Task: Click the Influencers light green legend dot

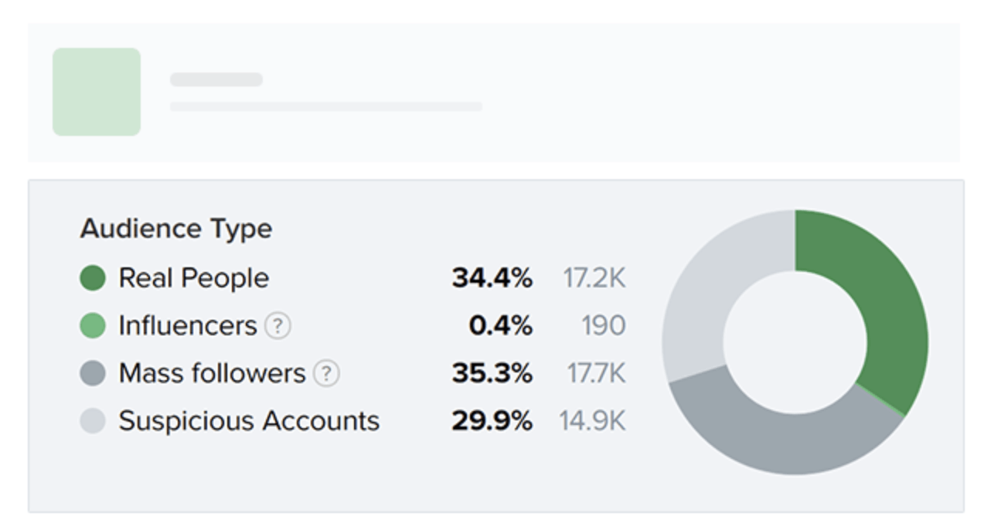Action: [91, 325]
